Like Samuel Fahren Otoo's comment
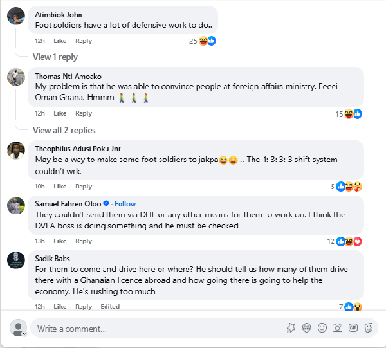This screenshot has height=348, width=386. (x=60, y=241)
